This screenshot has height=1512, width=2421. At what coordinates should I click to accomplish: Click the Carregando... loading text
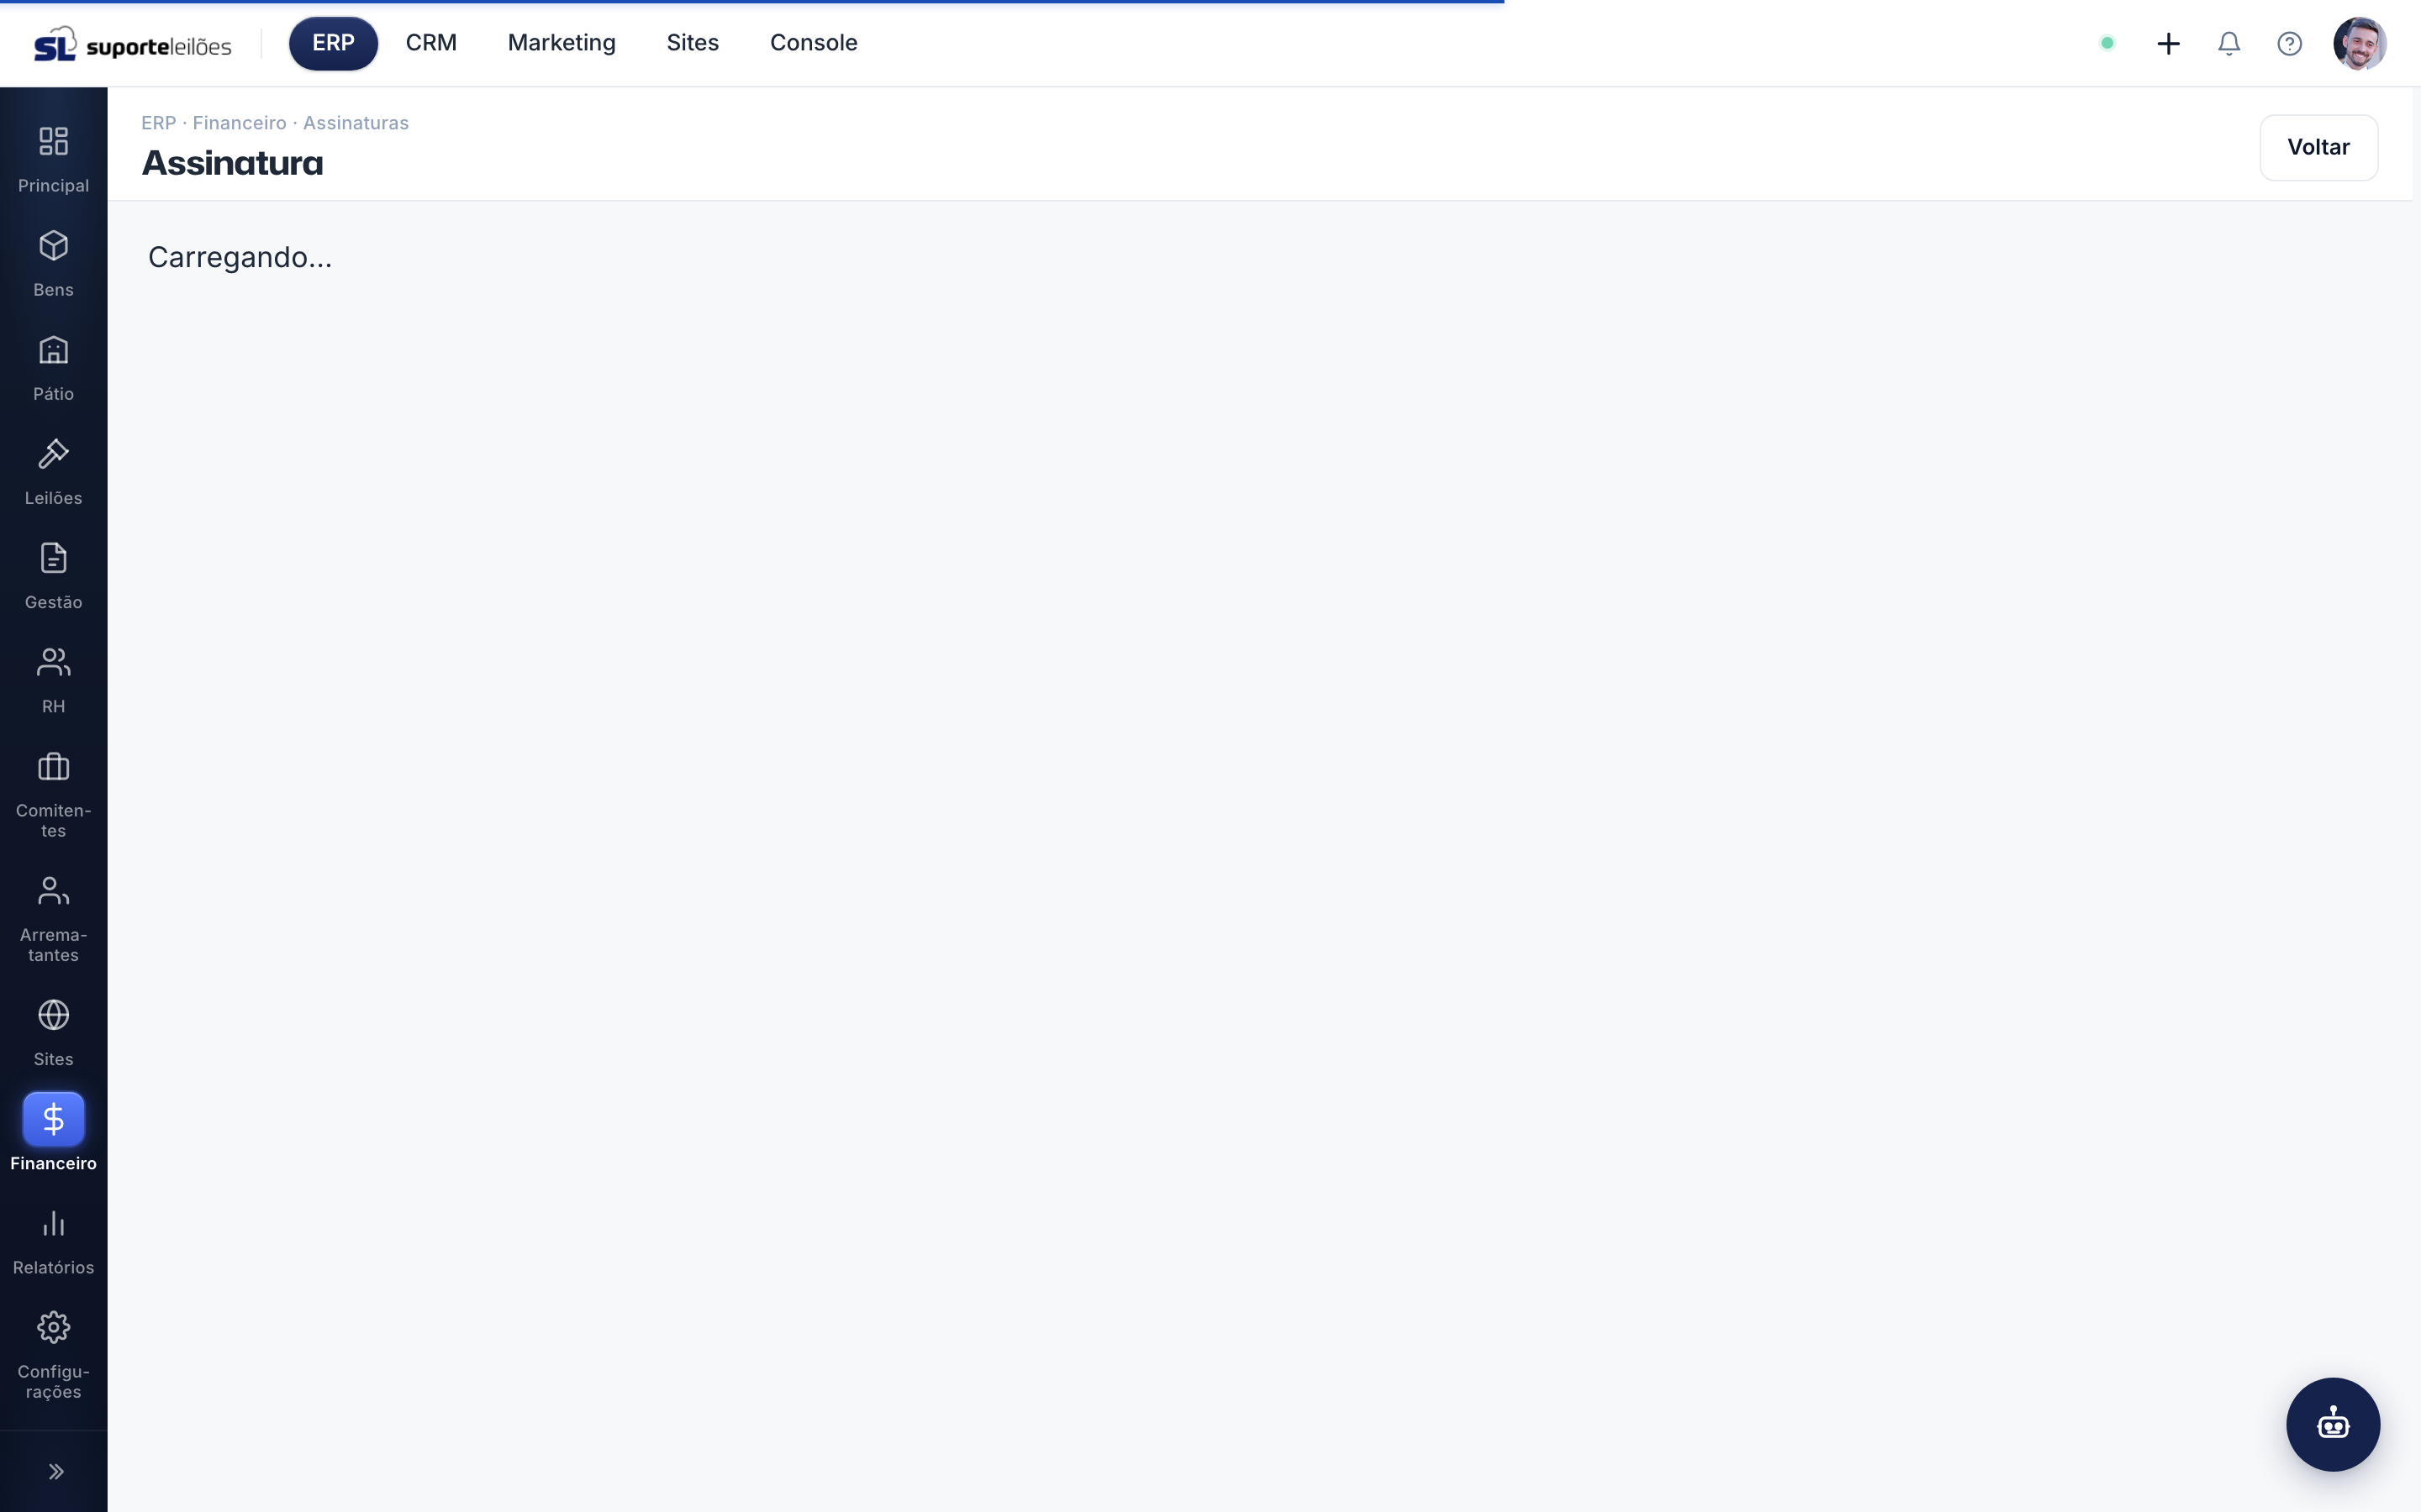click(240, 258)
